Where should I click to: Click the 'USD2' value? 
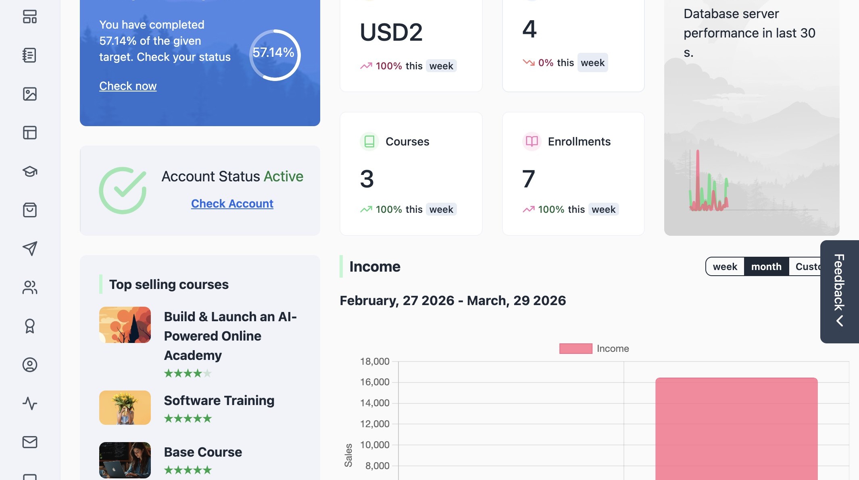pyautogui.click(x=391, y=32)
